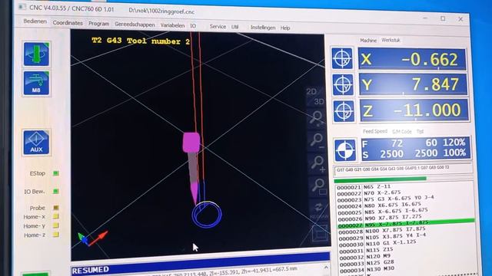Screen dimensions: 492x276
Task: Zoom in with the plus magnifier
Action: 317,163
